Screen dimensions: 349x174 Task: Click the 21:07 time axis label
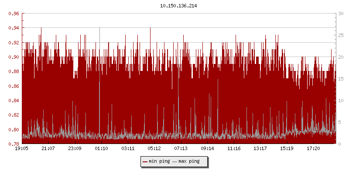[48, 149]
